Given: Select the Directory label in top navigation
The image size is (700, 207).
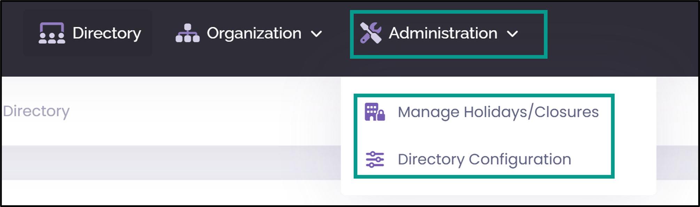Looking at the screenshot, I should [x=107, y=33].
